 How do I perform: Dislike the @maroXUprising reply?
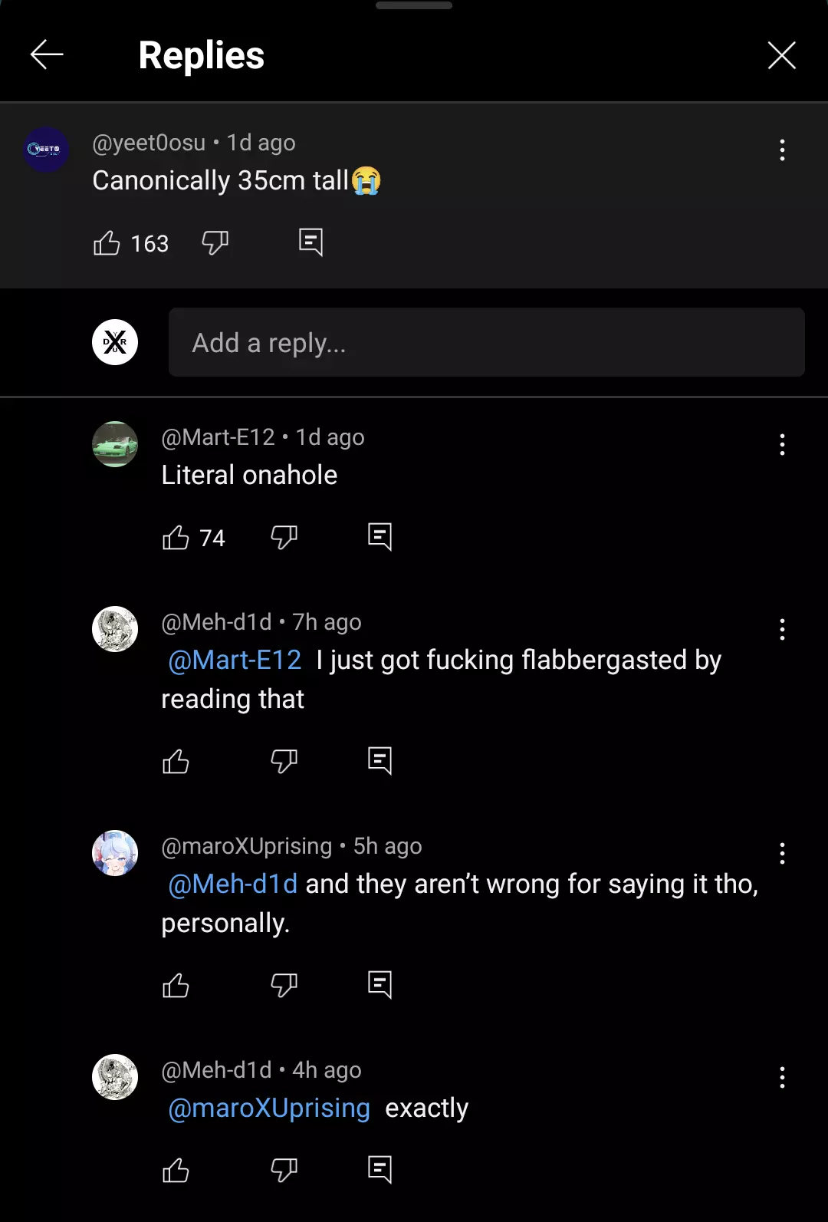(x=284, y=986)
